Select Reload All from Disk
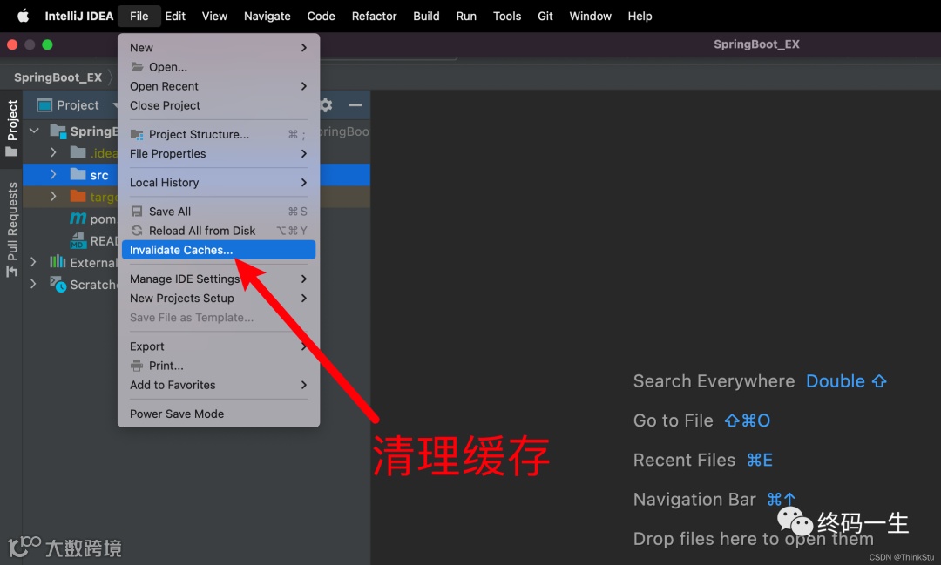The image size is (941, 565). click(219, 231)
